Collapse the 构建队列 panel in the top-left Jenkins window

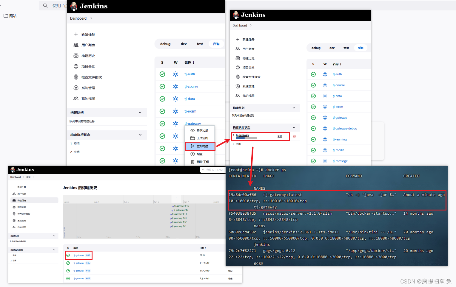click(140, 112)
